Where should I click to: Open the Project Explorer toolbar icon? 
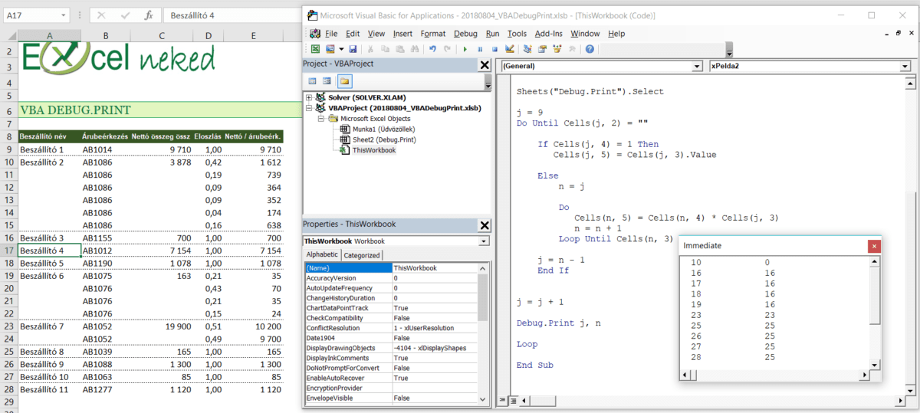pyautogui.click(x=529, y=49)
